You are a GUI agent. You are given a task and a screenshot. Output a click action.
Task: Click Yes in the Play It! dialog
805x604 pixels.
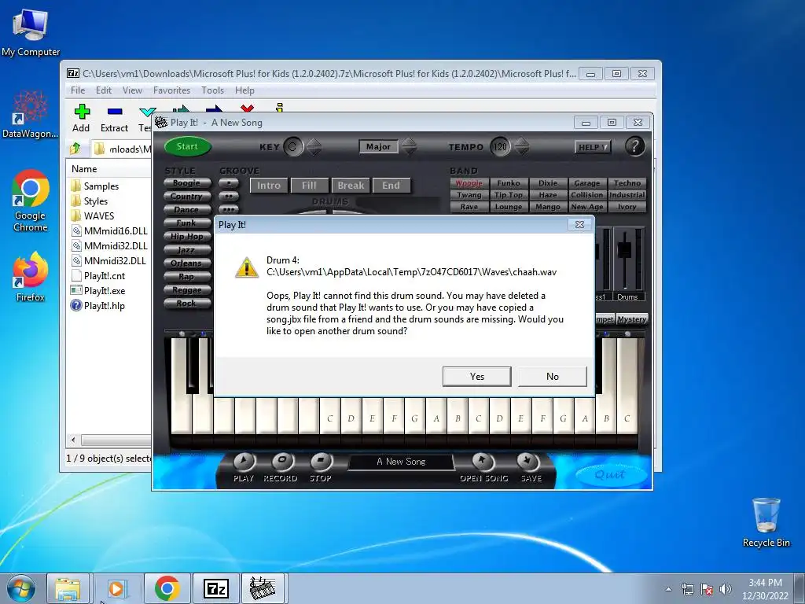[x=477, y=377]
